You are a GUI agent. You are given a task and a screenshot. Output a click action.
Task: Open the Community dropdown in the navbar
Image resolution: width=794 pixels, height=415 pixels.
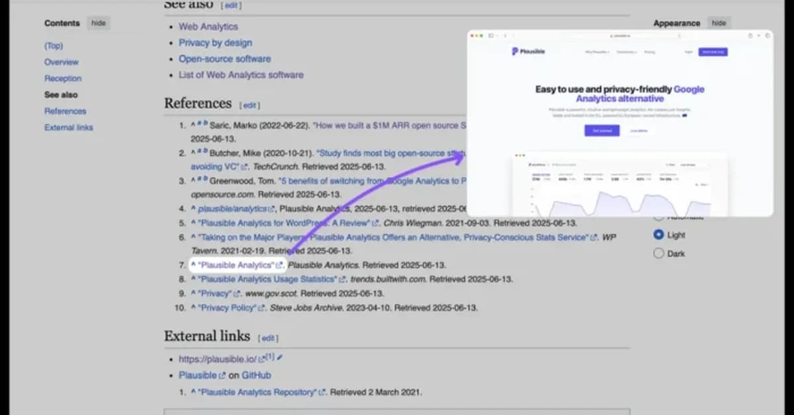pos(627,52)
